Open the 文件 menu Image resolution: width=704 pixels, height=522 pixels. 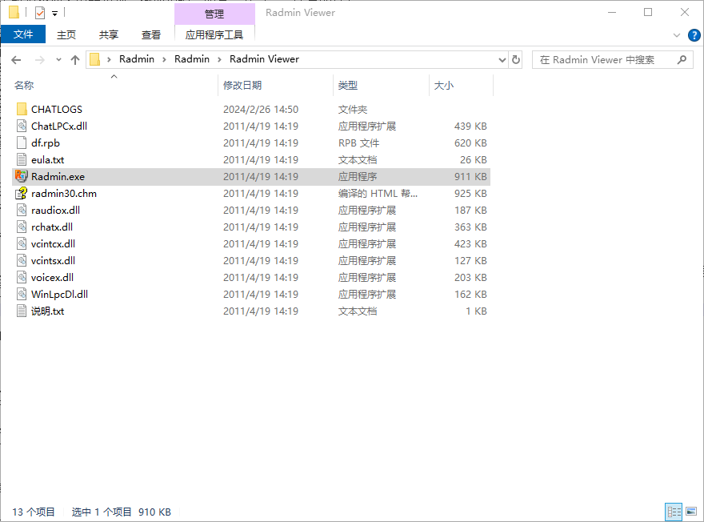(x=23, y=34)
